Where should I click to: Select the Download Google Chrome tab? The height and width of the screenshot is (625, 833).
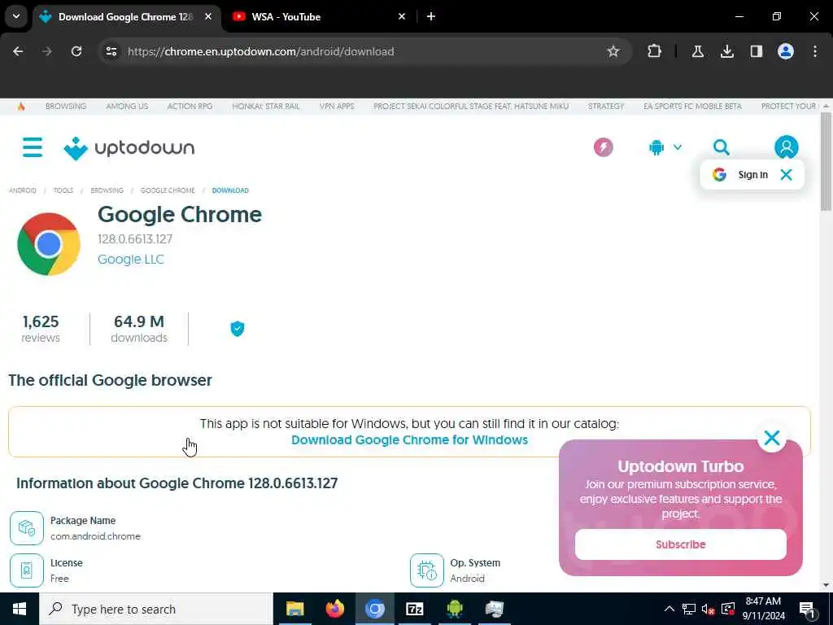pos(124,16)
